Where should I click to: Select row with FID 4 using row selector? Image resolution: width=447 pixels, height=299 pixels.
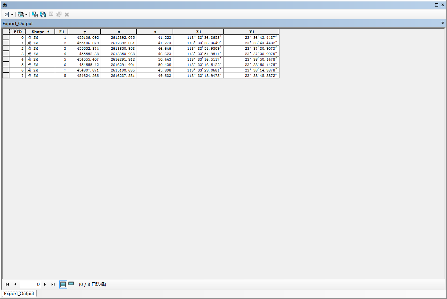(6, 59)
